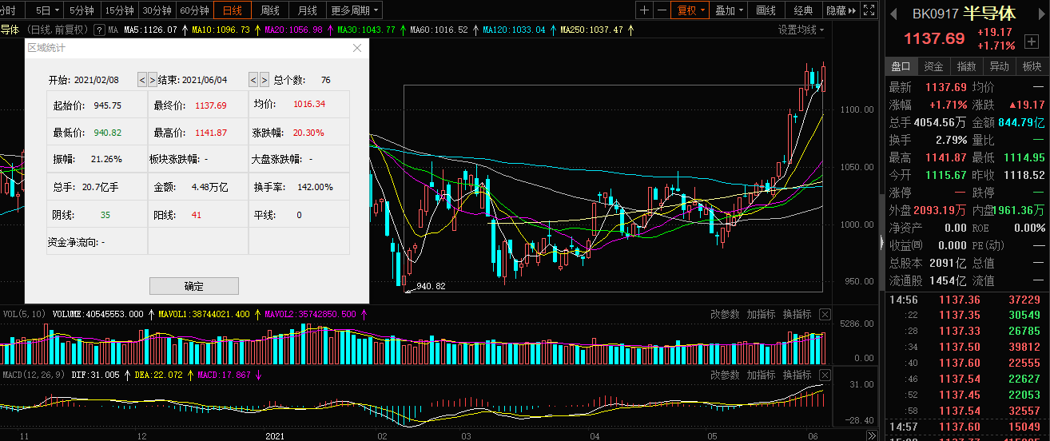Open the 设置均线 moving average settings
The width and height of the screenshot is (1050, 441).
tap(801, 30)
